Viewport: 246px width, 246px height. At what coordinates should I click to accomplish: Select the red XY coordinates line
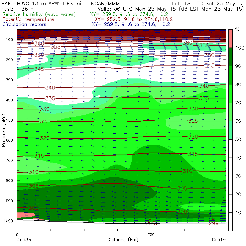[x=134, y=19]
